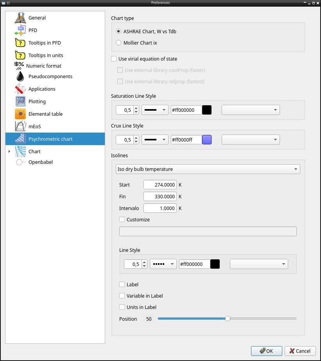This screenshot has height=361, width=321.
Task: Click the Saturation line color hex field
Action: tap(187, 110)
